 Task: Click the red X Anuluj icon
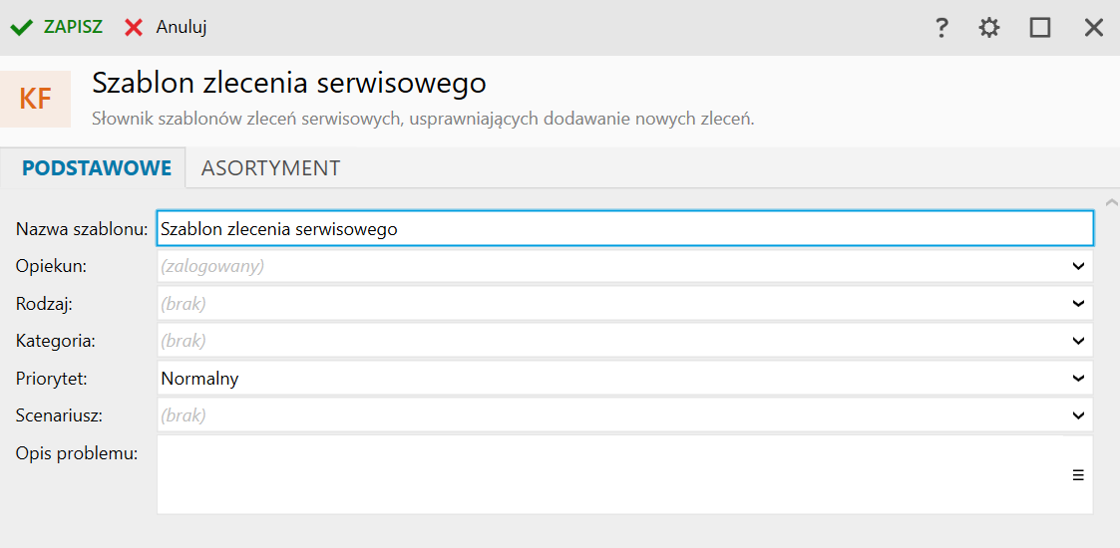[x=134, y=27]
